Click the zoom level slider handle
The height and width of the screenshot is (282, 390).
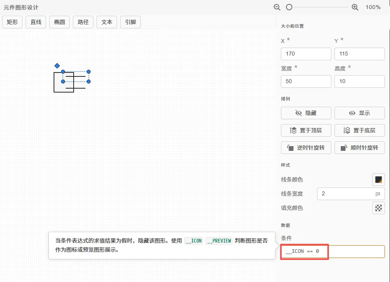coord(290,7)
